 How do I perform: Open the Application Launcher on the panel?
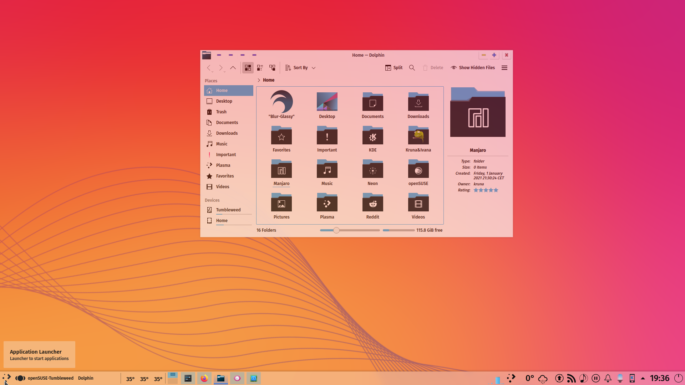pos(7,378)
